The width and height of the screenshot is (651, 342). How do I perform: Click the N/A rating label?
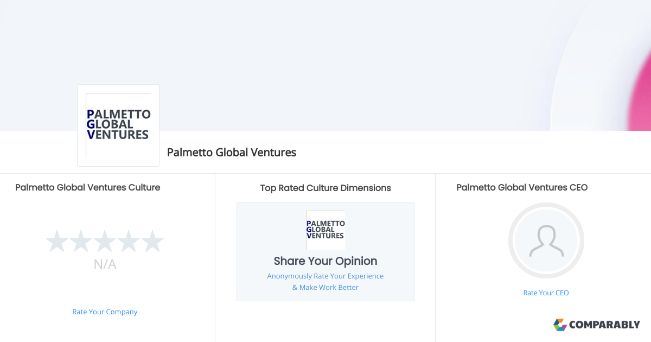[105, 264]
